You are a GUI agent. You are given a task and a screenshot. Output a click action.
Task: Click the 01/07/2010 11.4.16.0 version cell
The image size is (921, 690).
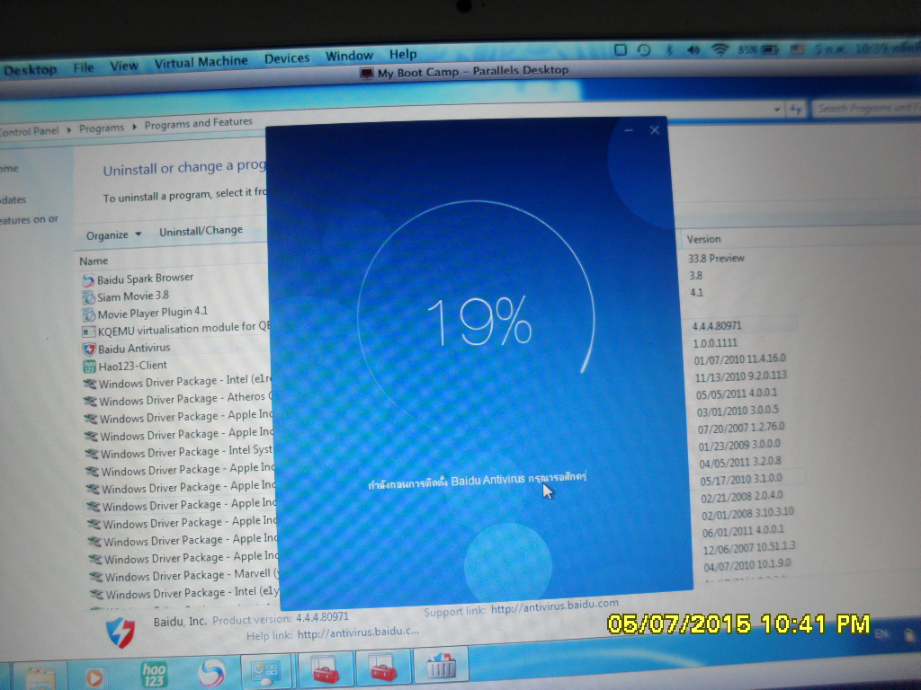tap(739, 359)
